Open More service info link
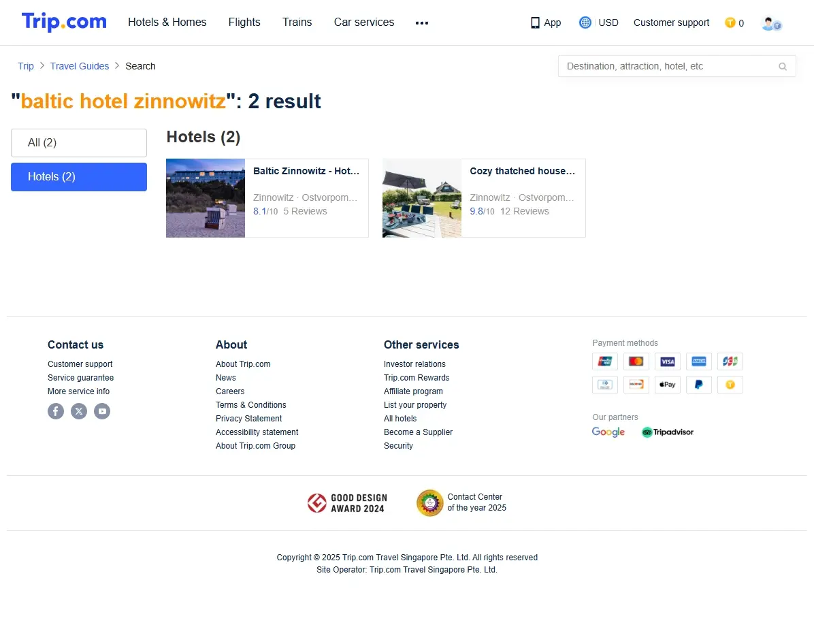The height and width of the screenshot is (627, 814). 78,391
